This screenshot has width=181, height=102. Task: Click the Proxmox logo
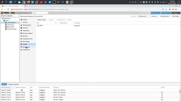tap(9, 13)
